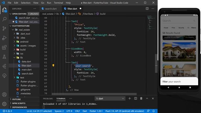Open the Terminal menu

click(x=58, y=3)
